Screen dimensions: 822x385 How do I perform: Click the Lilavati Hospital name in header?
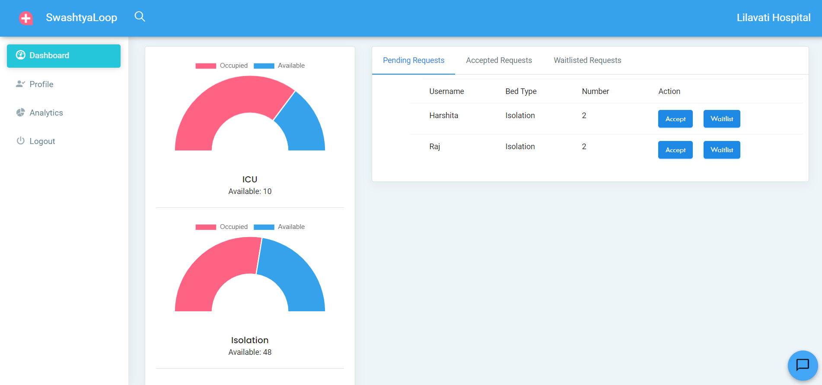point(773,18)
